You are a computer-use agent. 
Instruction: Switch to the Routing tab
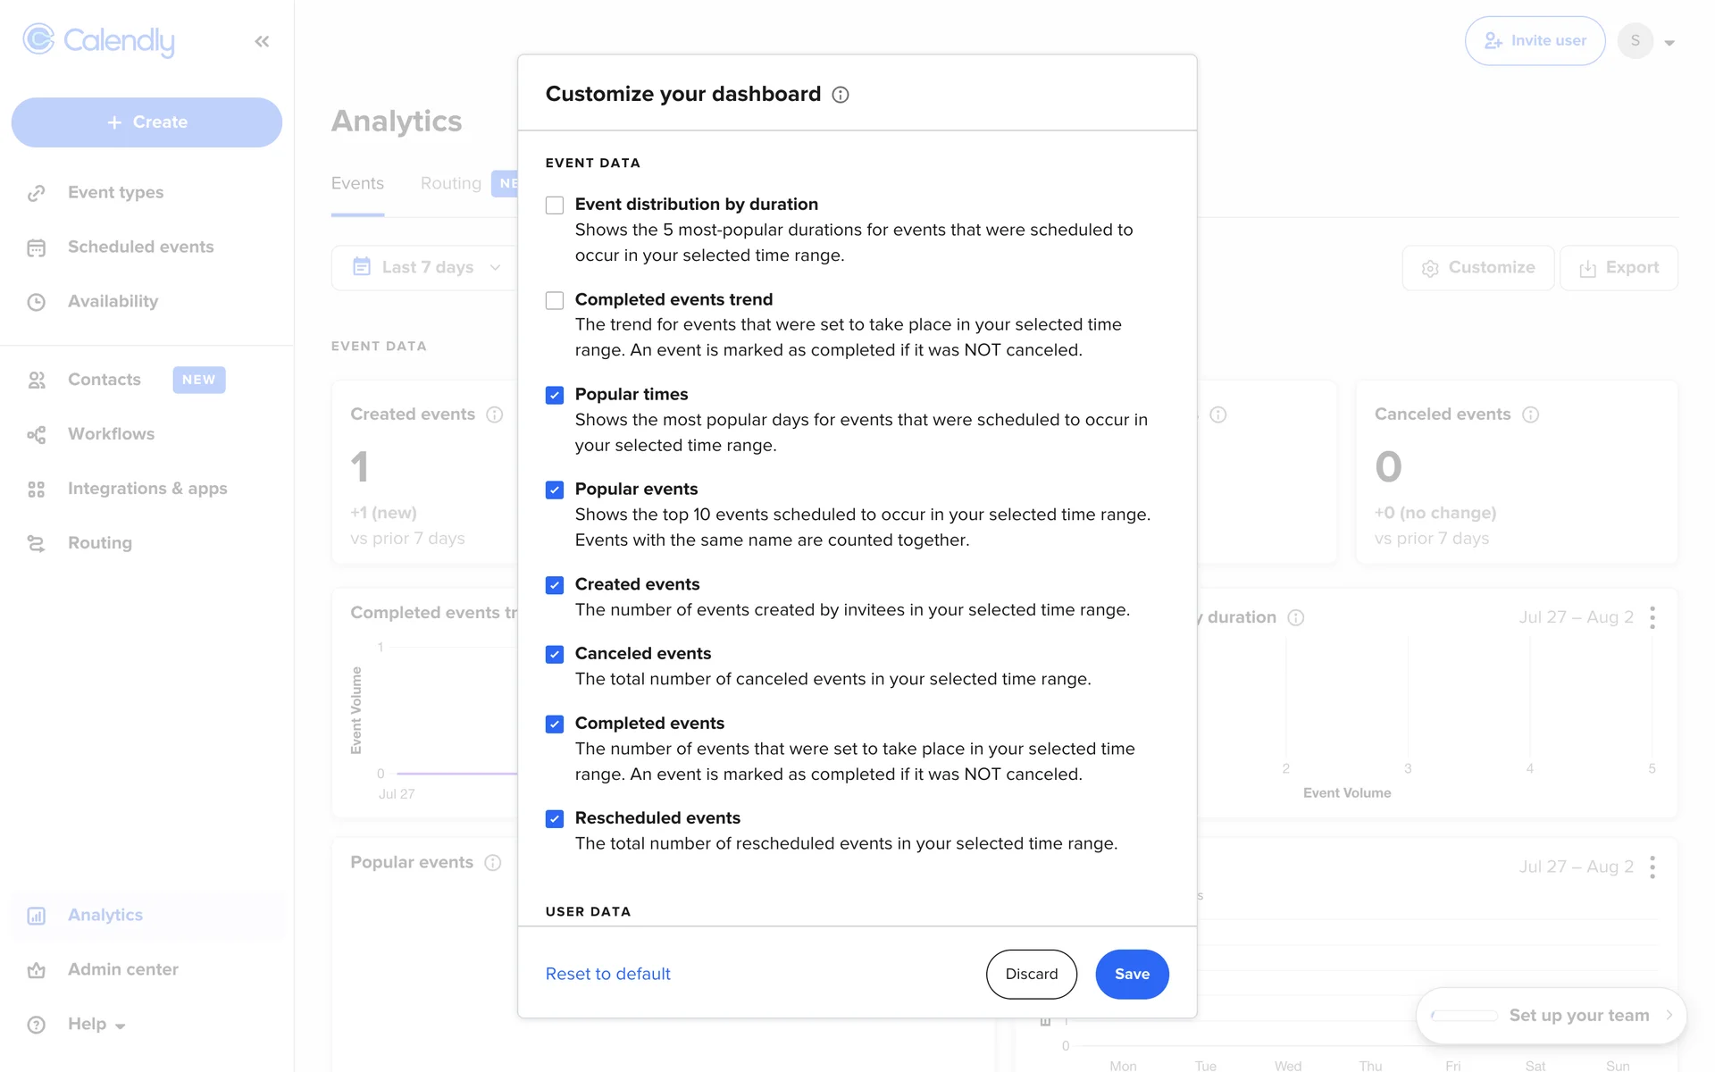coord(450,183)
